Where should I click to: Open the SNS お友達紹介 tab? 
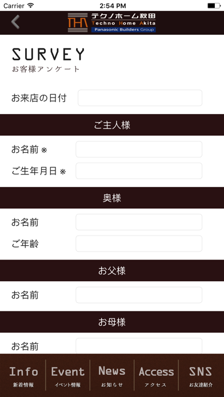(201, 376)
